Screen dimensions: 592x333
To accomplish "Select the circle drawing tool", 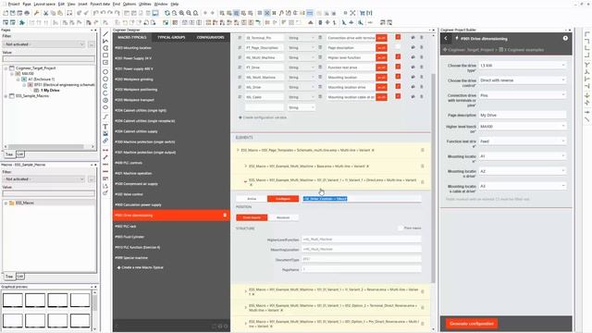I will click(105, 72).
